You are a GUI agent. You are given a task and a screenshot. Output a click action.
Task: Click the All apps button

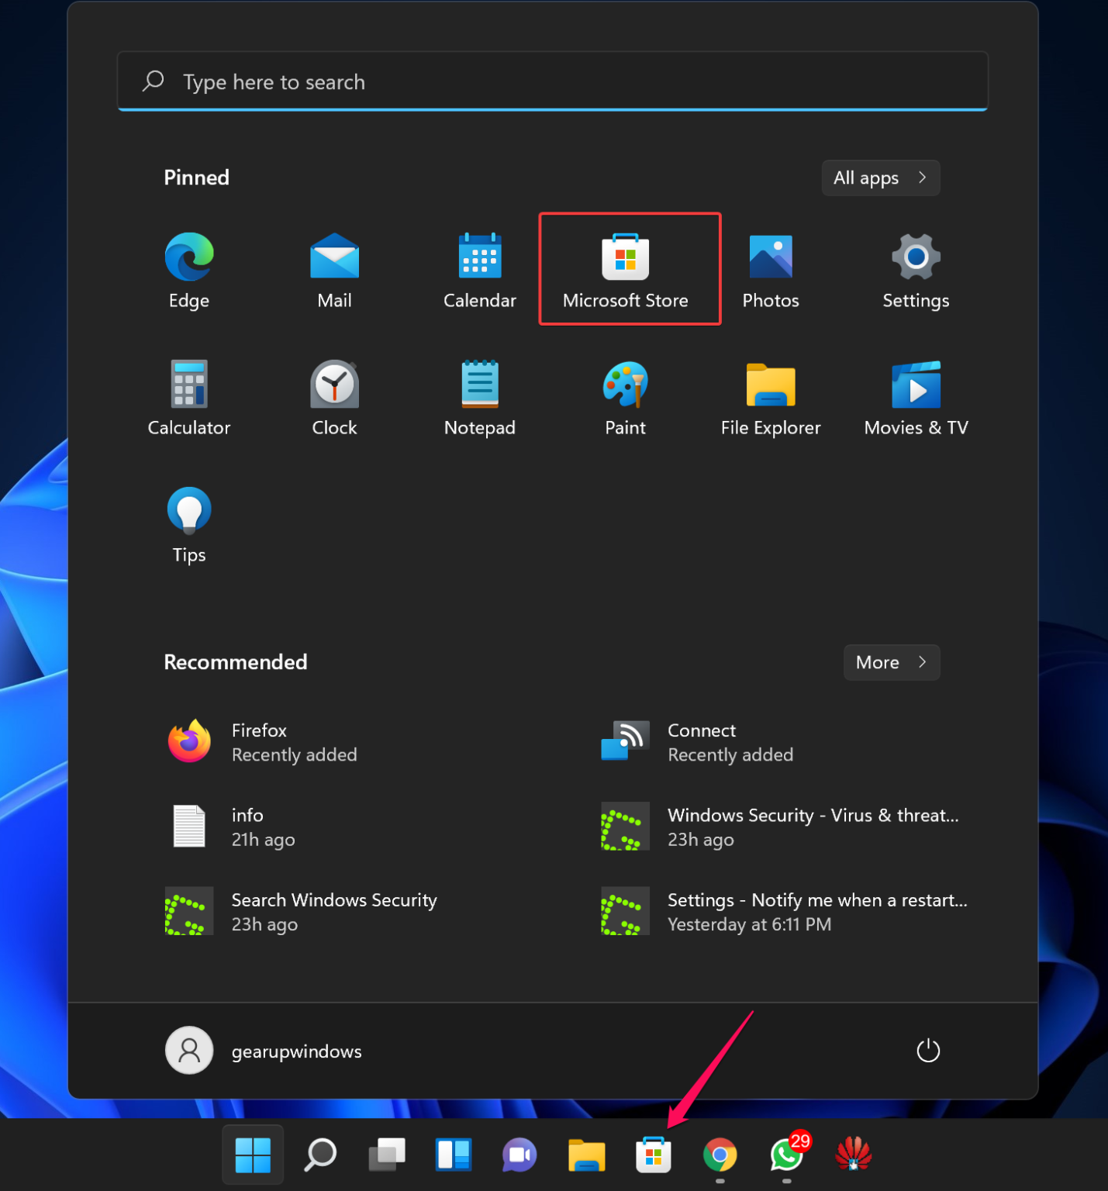[x=881, y=178]
